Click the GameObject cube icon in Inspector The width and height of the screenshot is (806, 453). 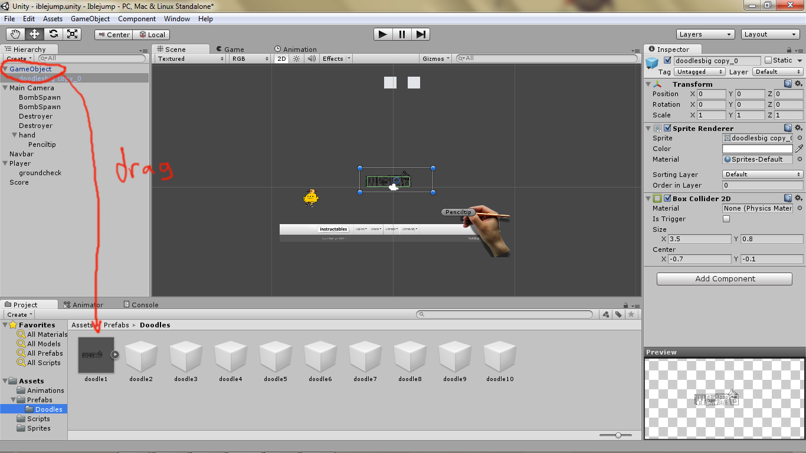point(652,63)
